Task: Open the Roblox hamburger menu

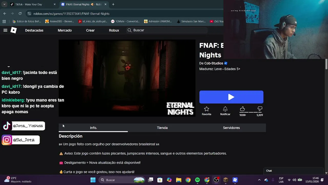Action: click(5, 30)
